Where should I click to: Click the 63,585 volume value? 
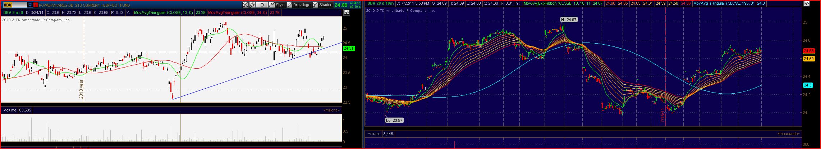pyautogui.click(x=25, y=110)
